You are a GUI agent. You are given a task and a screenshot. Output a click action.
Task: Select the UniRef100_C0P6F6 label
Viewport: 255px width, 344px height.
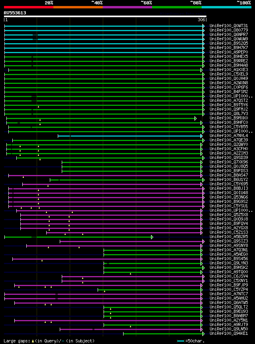229,87
